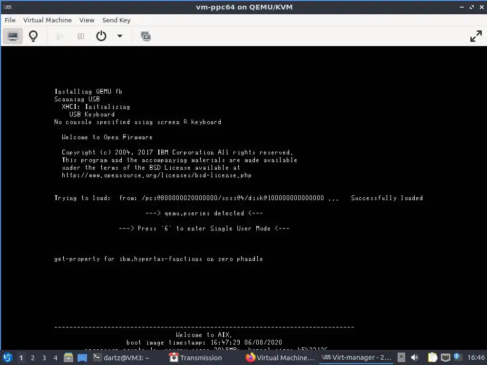
Task: Show the graphical console view
Action: (13, 36)
